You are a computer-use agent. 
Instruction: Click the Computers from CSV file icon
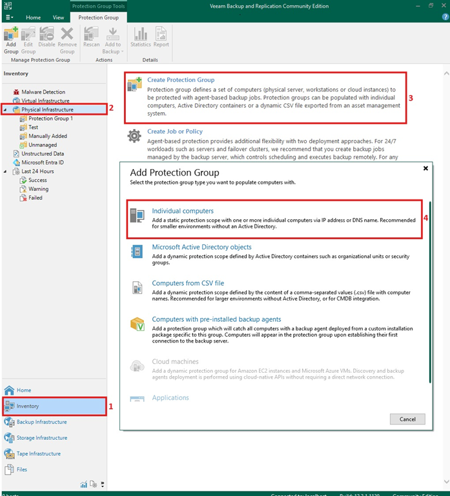137,288
